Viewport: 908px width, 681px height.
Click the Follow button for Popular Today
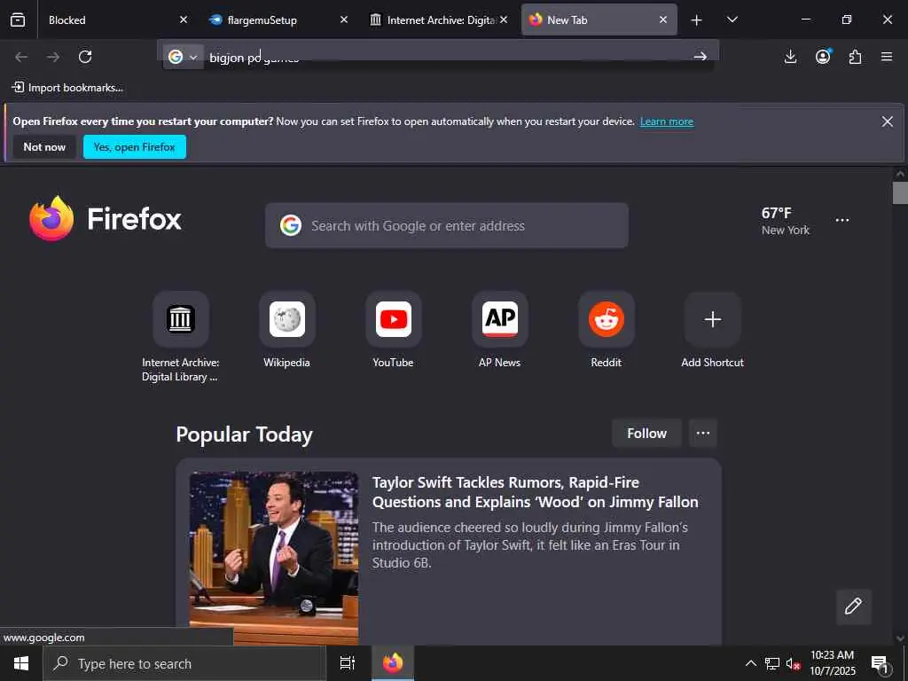tap(646, 433)
